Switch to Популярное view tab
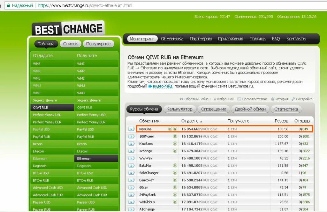327x212 pixels. click(98, 44)
